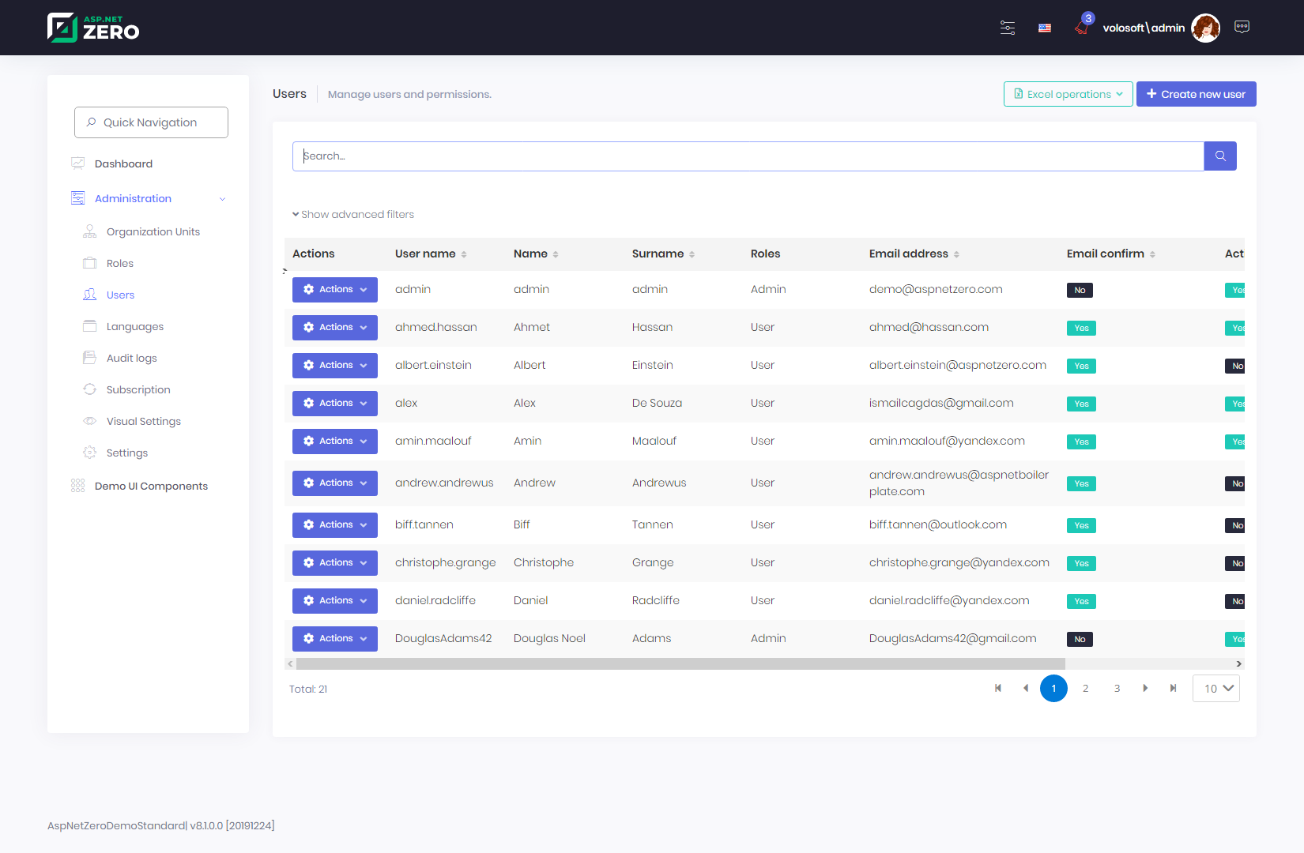Open Actions dropdown for admin user
The height and width of the screenshot is (853, 1304).
tap(335, 290)
